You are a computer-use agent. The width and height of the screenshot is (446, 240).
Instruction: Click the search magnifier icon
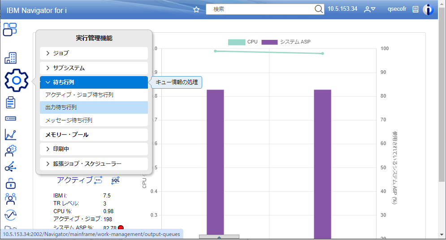click(x=319, y=9)
